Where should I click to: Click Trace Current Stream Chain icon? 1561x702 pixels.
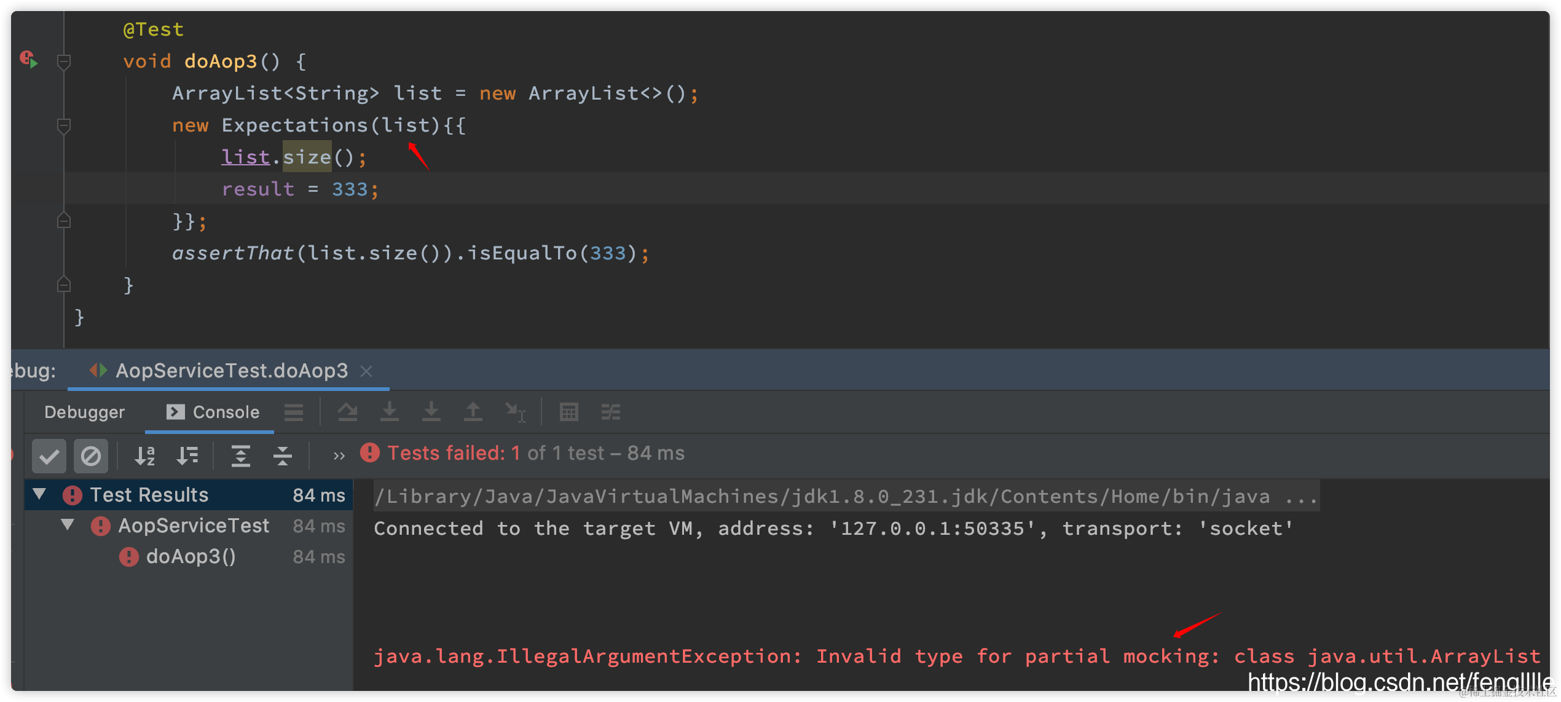tap(610, 412)
